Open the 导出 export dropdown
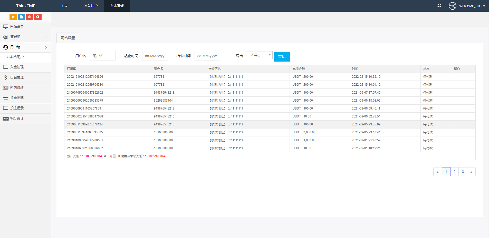Viewport: 489px width, 238px height. pyautogui.click(x=260, y=55)
